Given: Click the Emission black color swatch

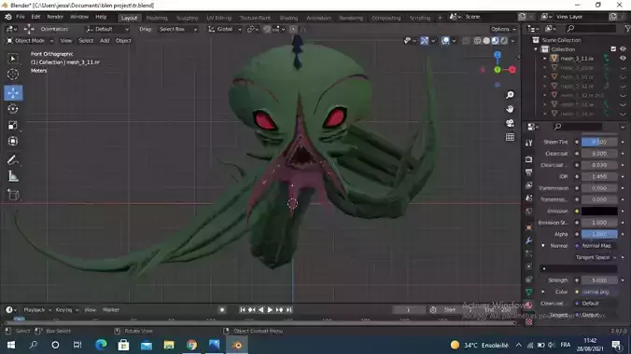Looking at the screenshot, I should coord(599,211).
